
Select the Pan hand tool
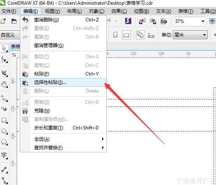point(4,84)
